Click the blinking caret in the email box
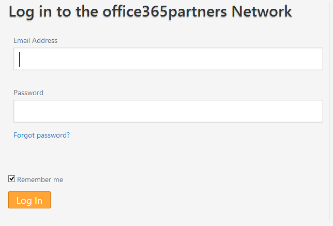333x226 pixels. (x=19, y=59)
